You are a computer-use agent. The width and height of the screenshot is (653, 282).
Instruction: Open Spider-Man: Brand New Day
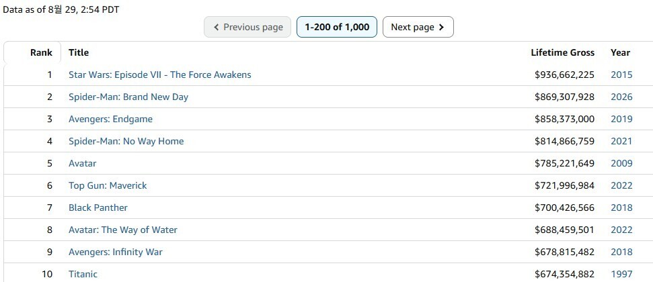tap(128, 97)
